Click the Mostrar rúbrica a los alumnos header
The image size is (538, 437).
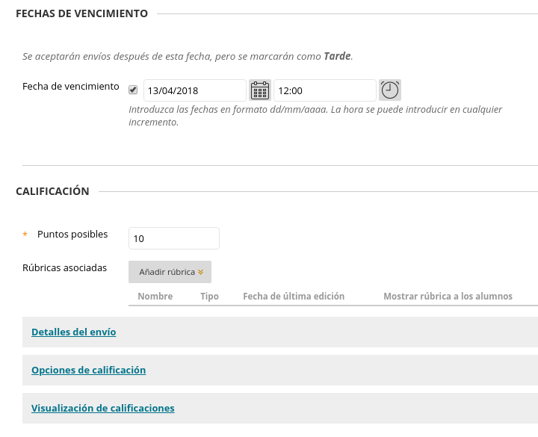tap(448, 297)
